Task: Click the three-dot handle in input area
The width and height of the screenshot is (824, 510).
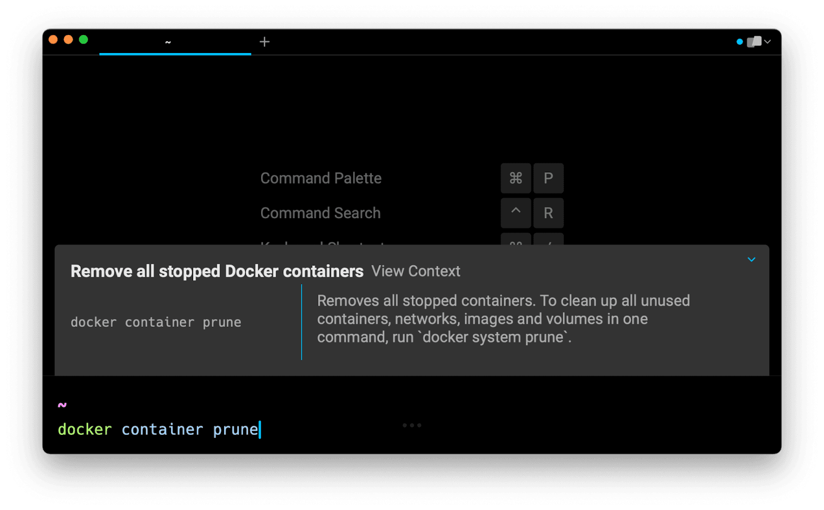Action: tap(412, 425)
